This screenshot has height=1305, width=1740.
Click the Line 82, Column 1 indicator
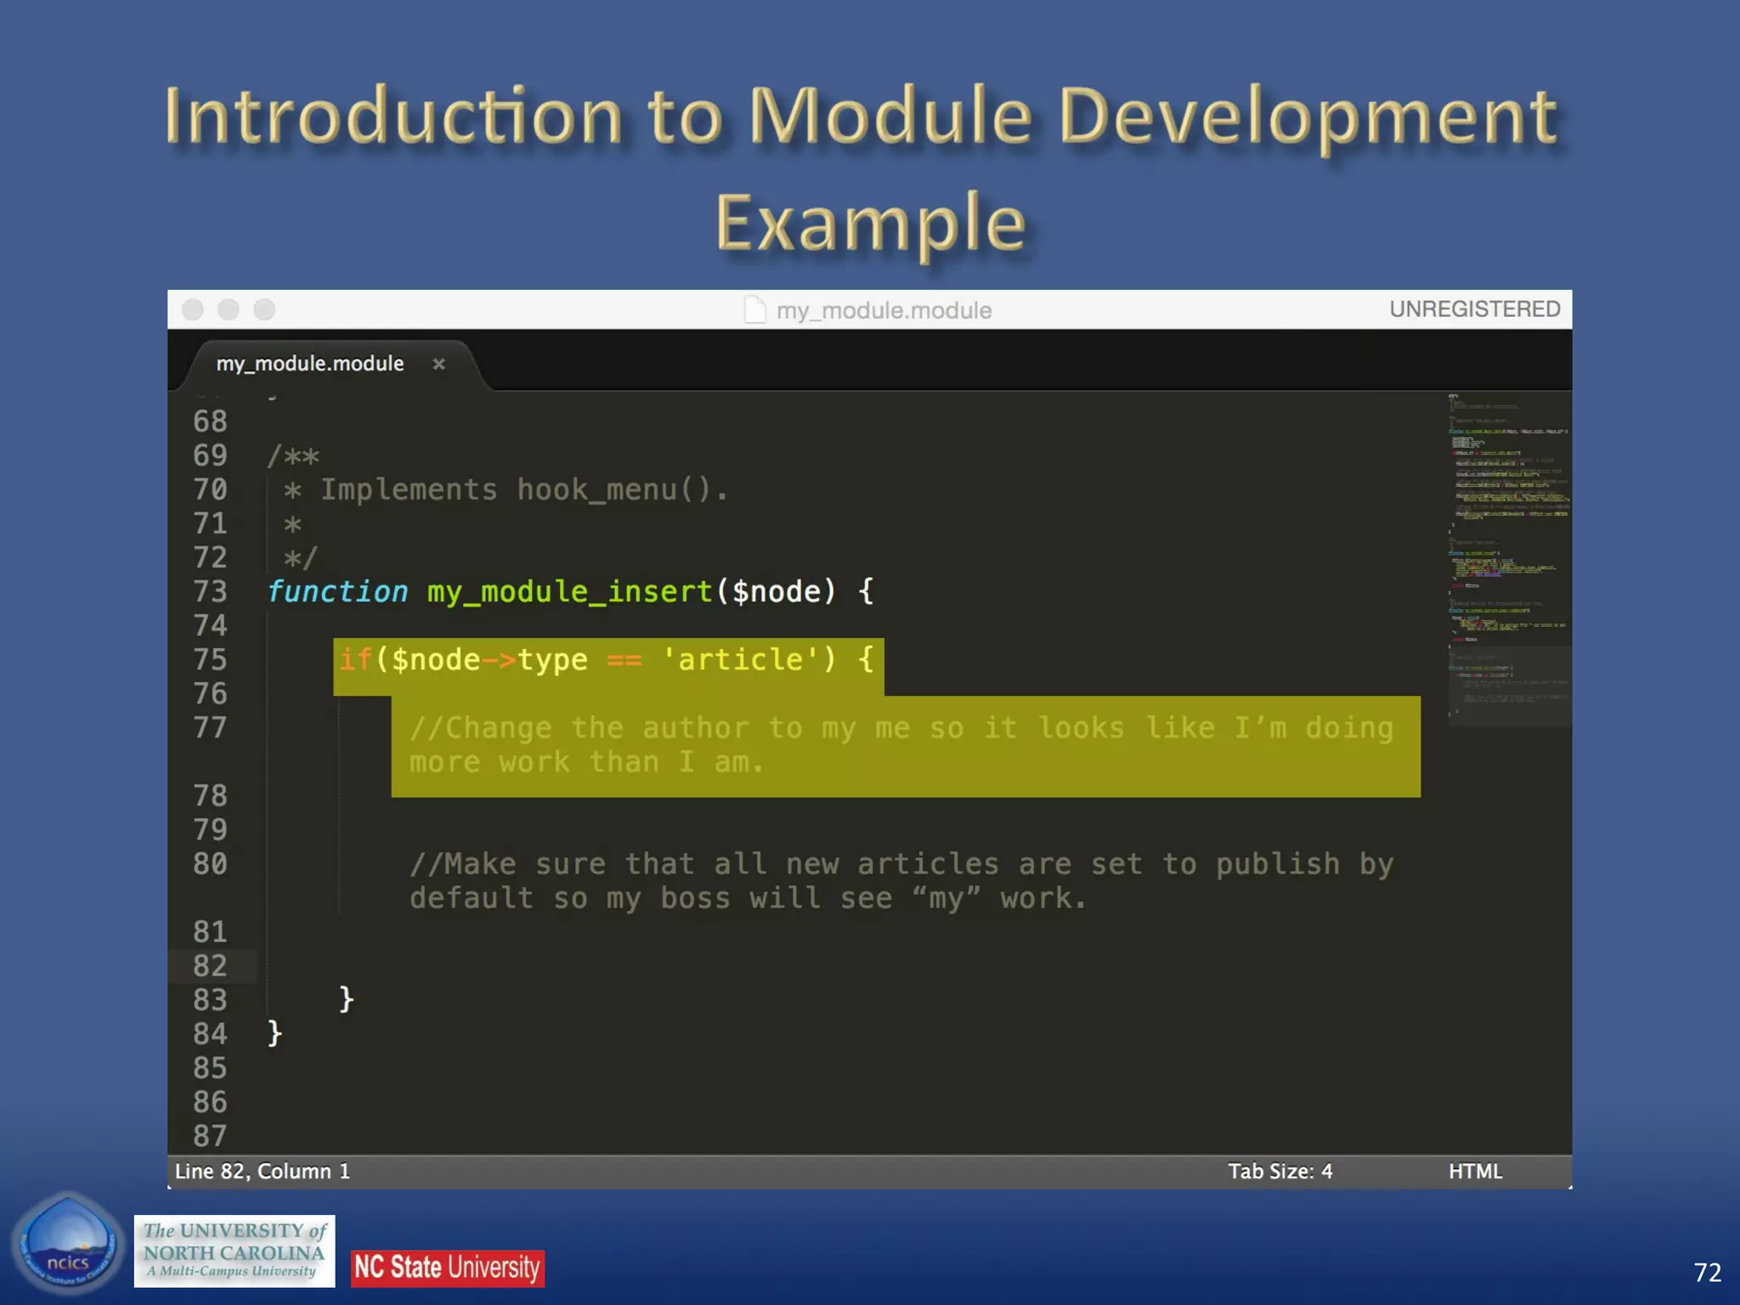point(263,1172)
